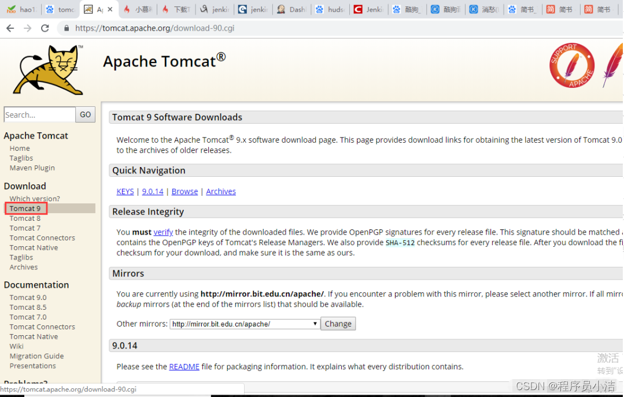Open Taglibs under Apache Tomcat section
Screen dimensions: 624x397
21,158
